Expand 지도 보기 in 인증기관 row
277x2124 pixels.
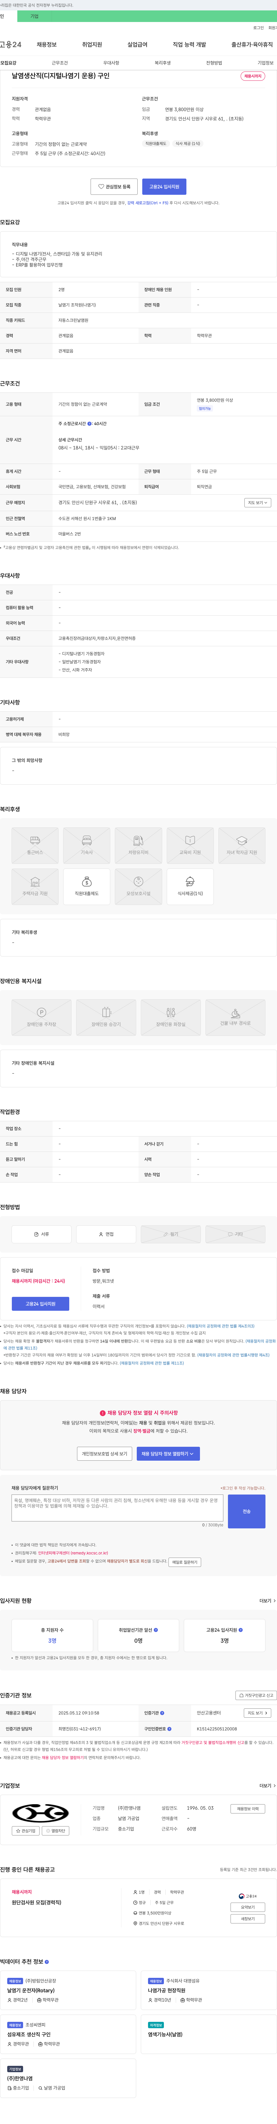click(257, 1712)
